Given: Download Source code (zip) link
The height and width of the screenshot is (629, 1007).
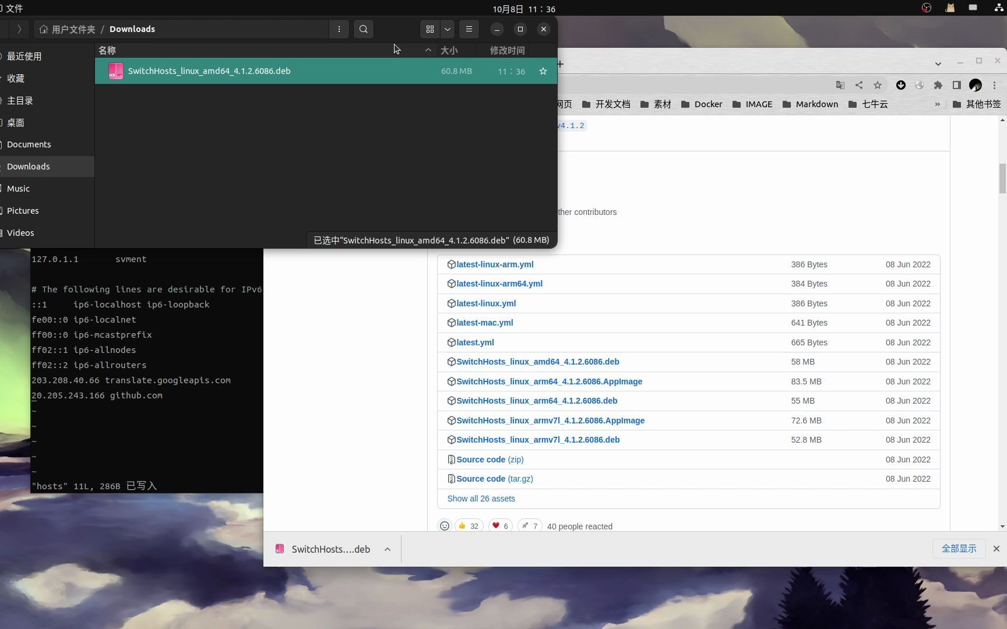Looking at the screenshot, I should [x=490, y=460].
